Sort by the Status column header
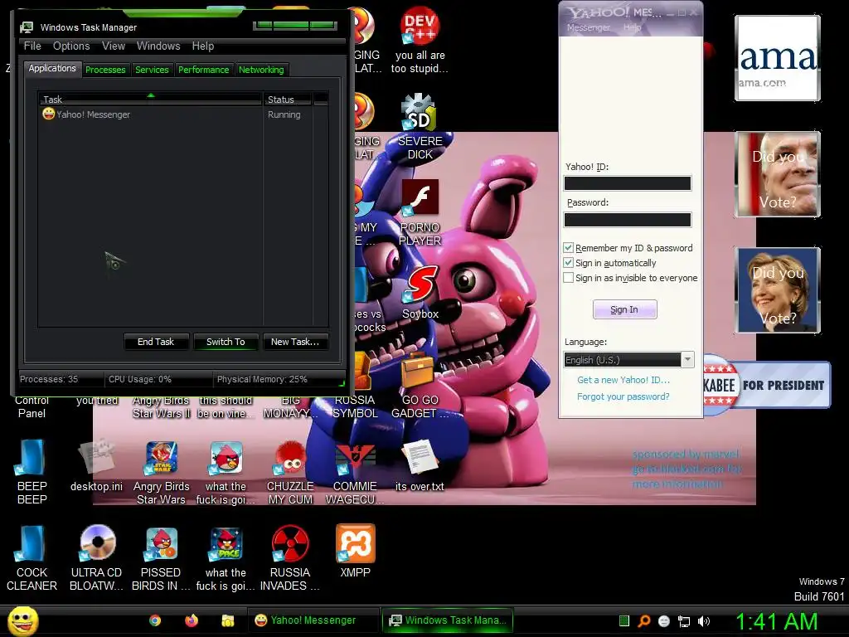 pyautogui.click(x=288, y=100)
